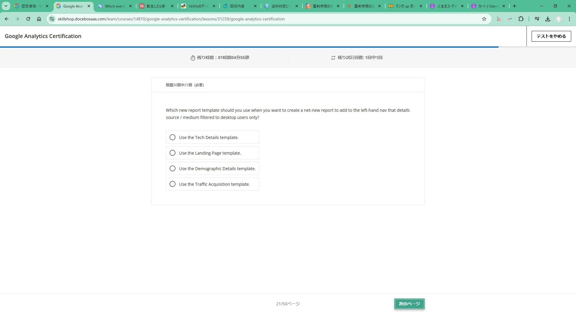
Task: Open the Downloads icon in toolbar
Action: pyautogui.click(x=548, y=19)
